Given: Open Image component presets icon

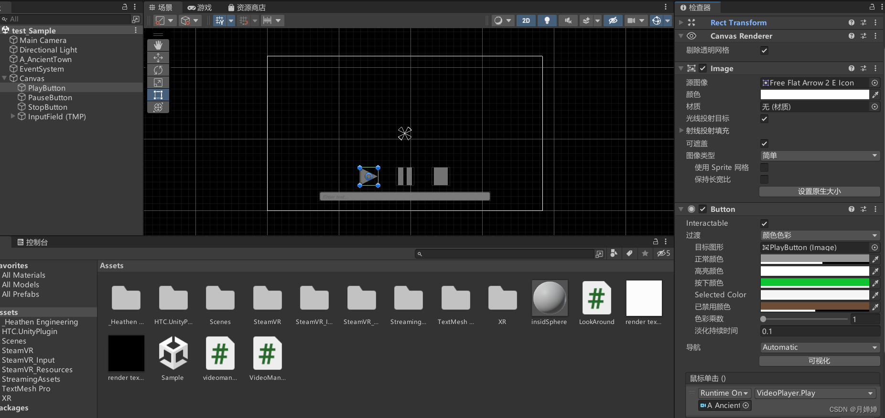Looking at the screenshot, I should click(863, 69).
